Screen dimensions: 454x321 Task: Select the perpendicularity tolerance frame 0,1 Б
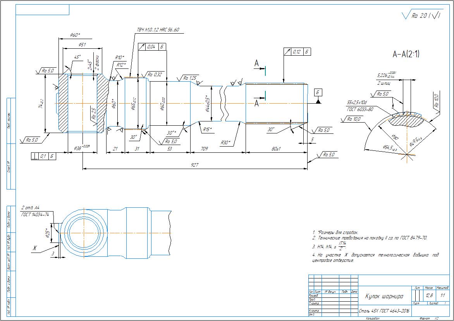(x=42, y=156)
